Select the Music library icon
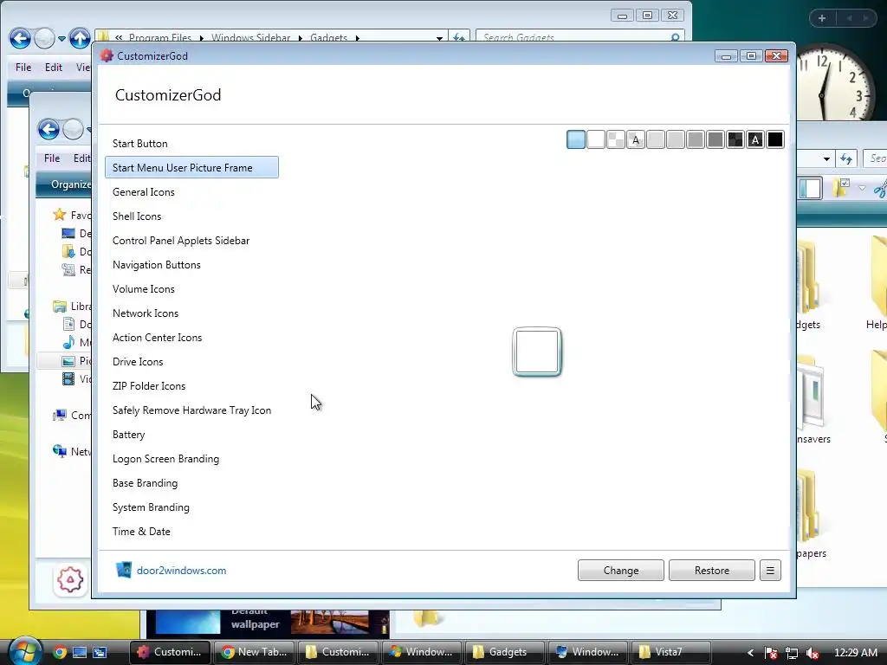887x665 pixels. tap(68, 342)
